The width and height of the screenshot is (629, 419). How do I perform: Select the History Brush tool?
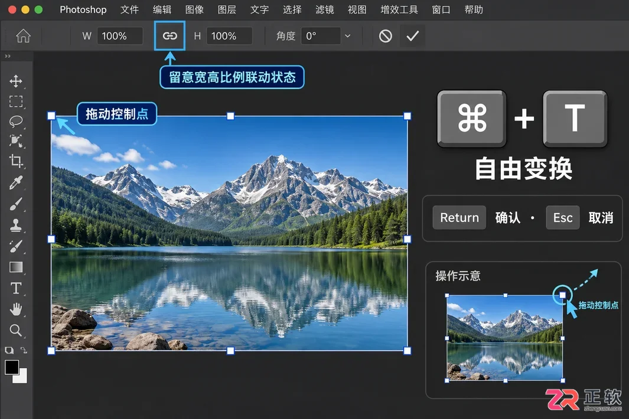click(x=15, y=246)
